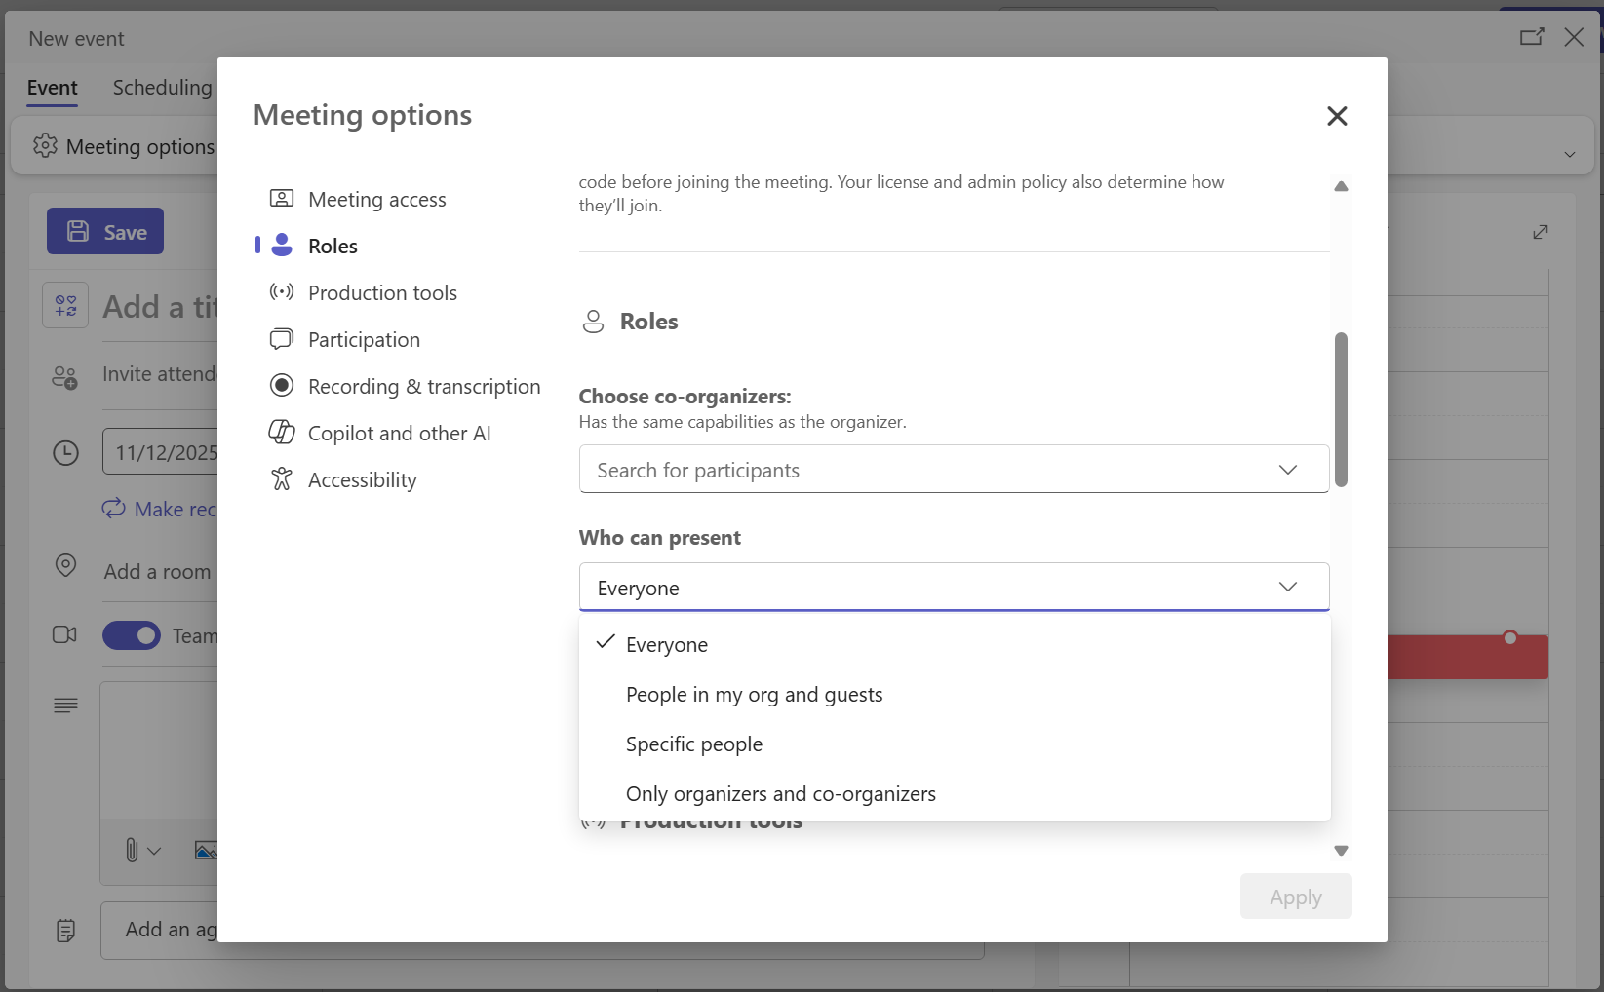The image size is (1604, 992).
Task: Click the Apply button
Action: coord(1296,897)
